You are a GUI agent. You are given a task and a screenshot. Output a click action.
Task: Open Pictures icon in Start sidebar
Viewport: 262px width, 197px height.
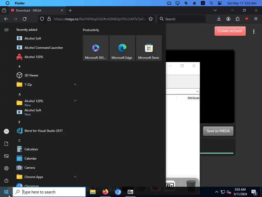(x=6, y=156)
